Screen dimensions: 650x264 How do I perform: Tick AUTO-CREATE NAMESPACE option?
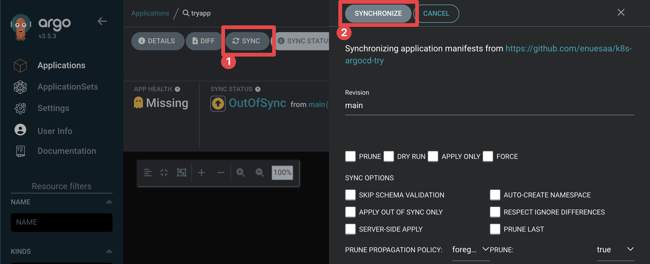pos(495,195)
